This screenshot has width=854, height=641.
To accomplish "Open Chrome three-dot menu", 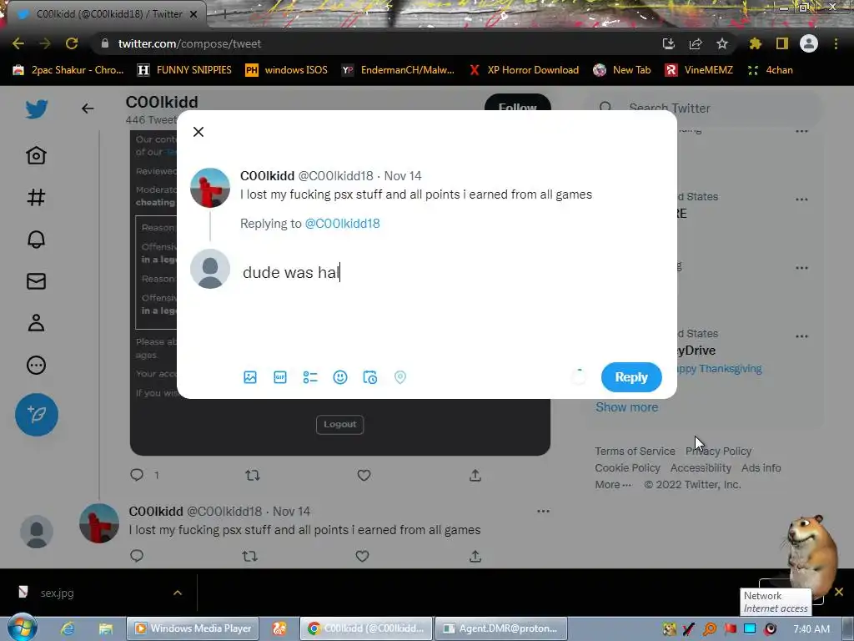I will [836, 43].
